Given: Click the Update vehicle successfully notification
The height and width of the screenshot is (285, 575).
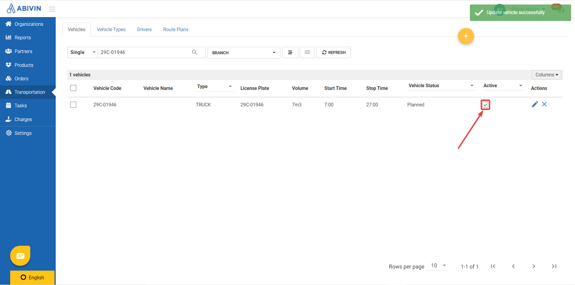Looking at the screenshot, I should tap(520, 13).
